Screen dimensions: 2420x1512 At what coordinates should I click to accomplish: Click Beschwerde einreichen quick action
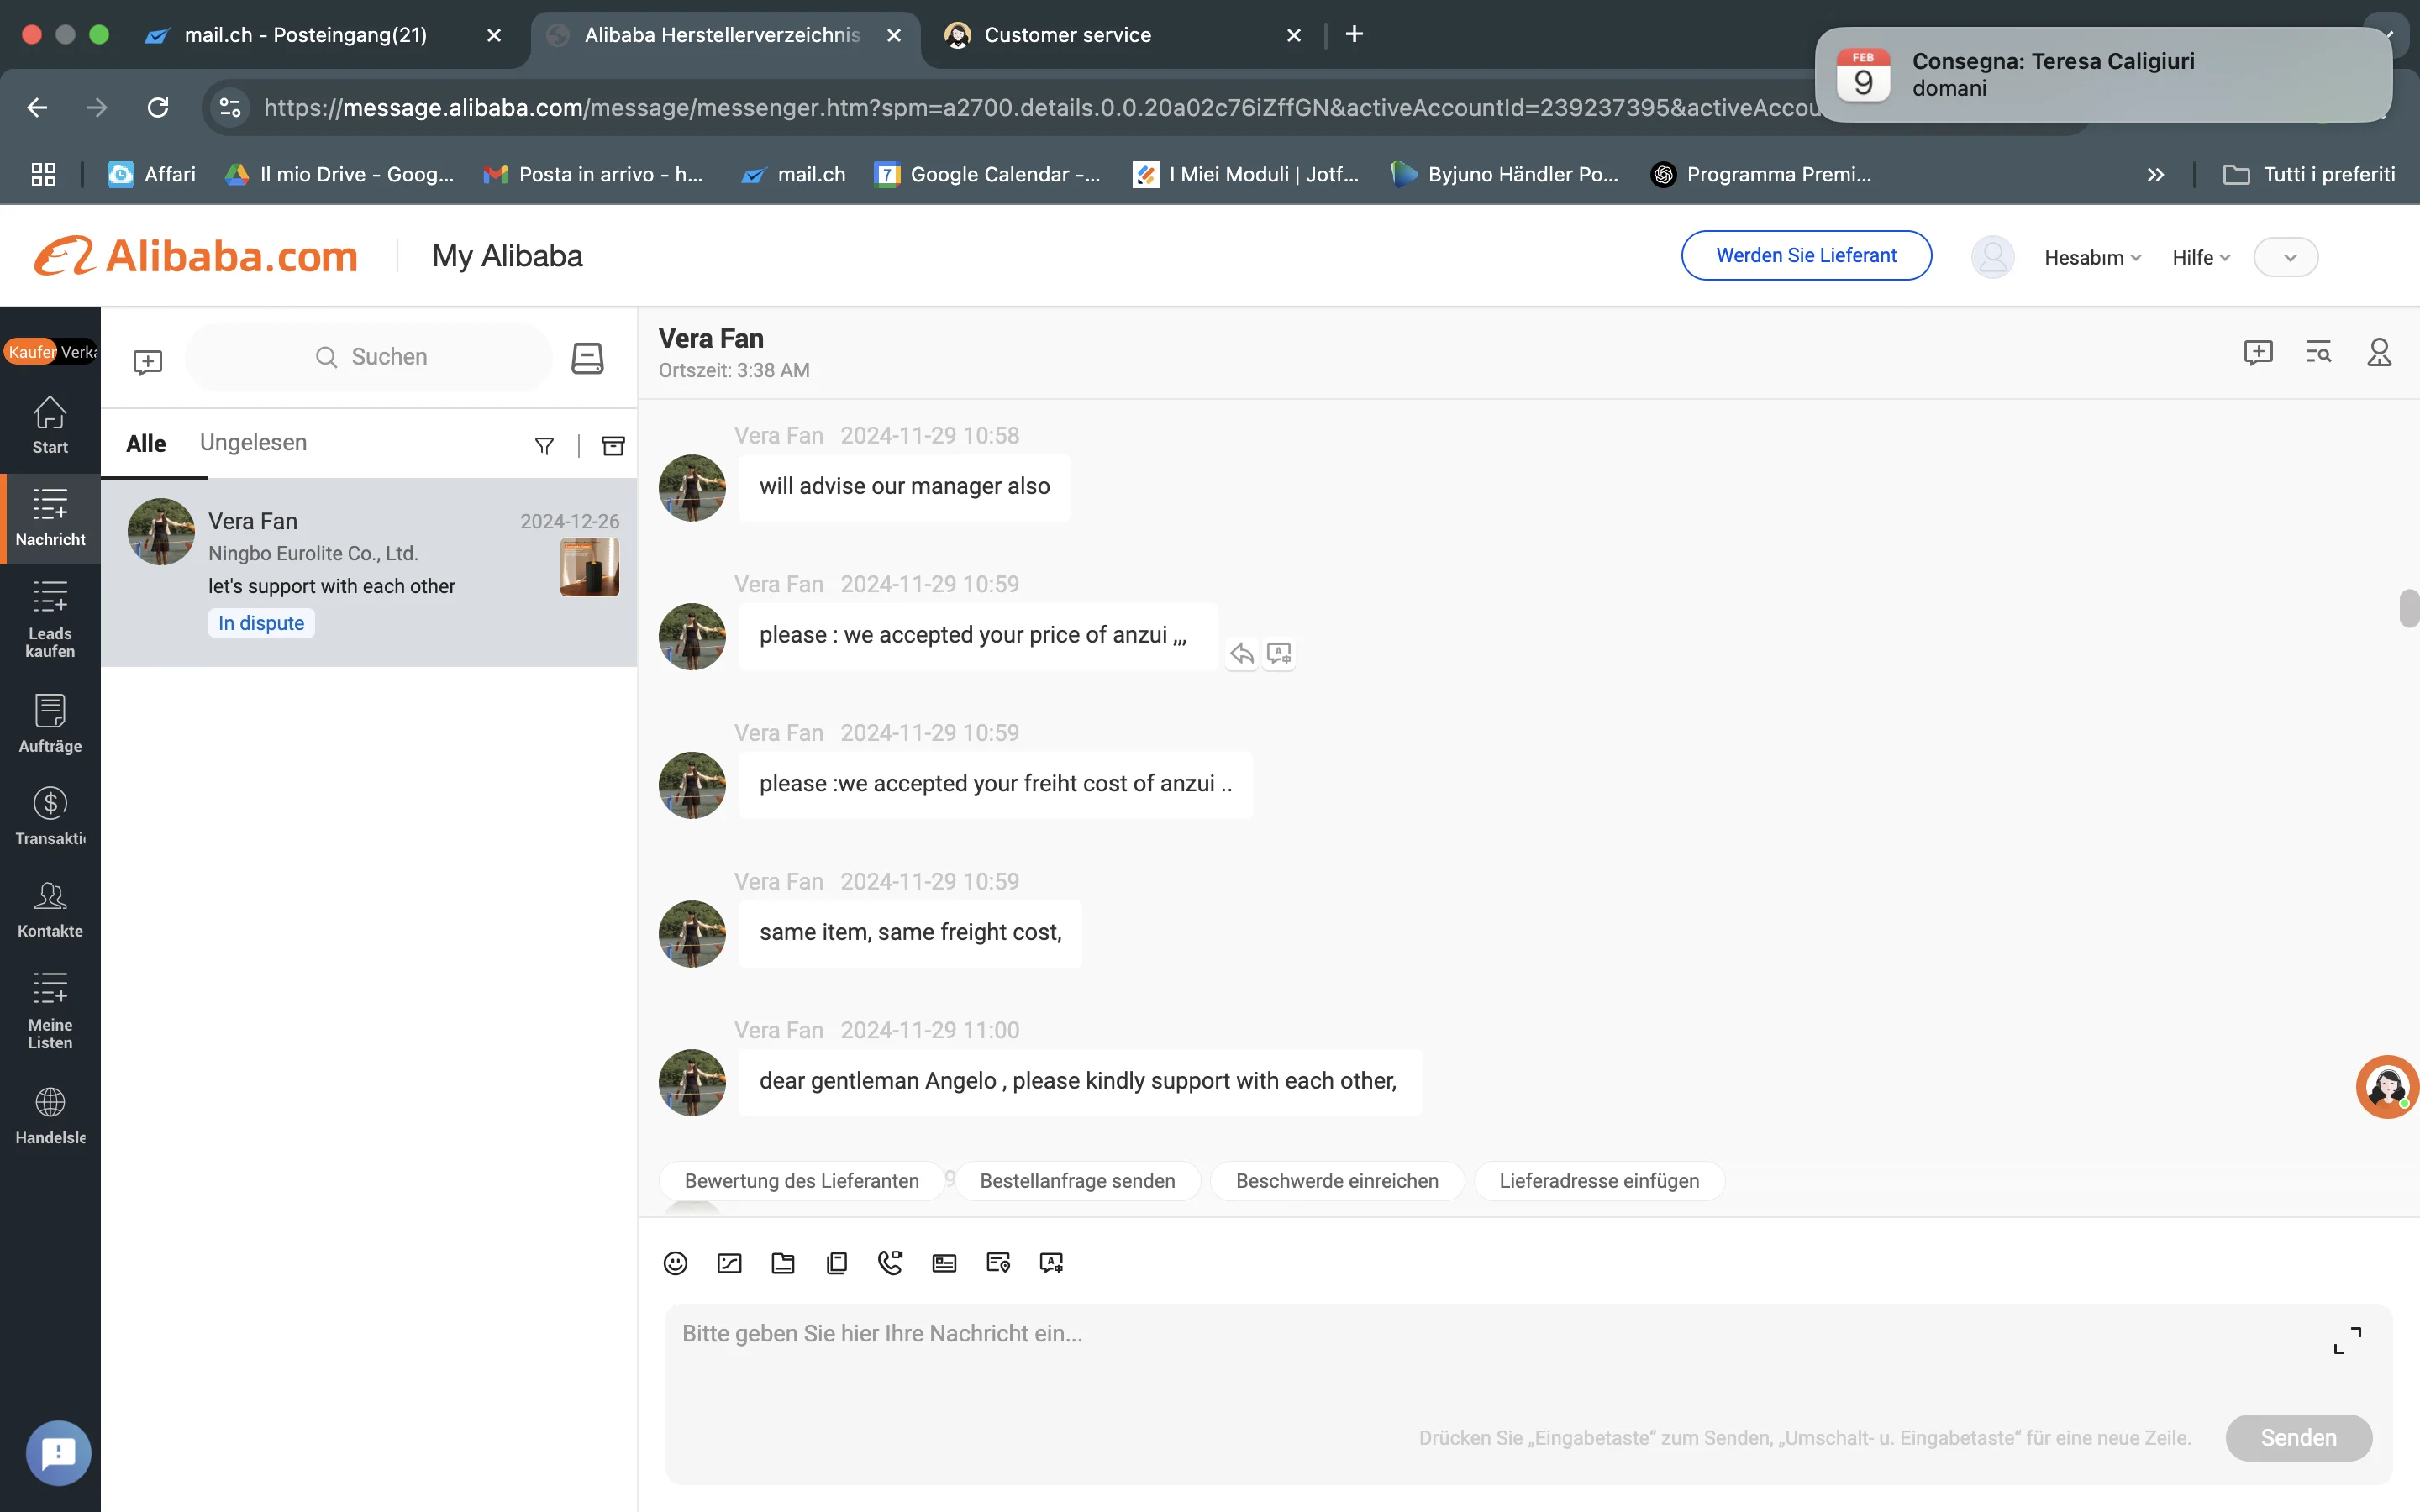pos(1336,1180)
